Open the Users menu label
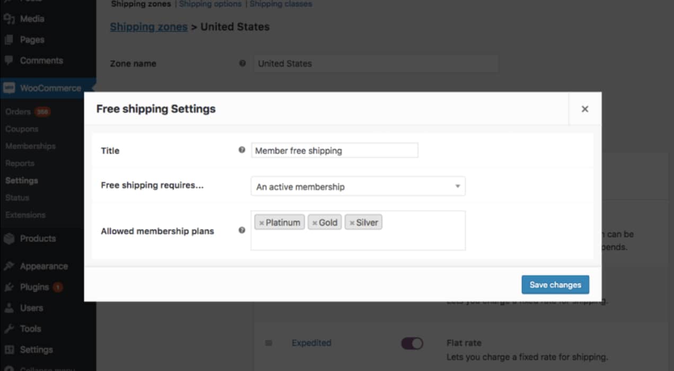This screenshot has height=371, width=674. click(x=32, y=308)
